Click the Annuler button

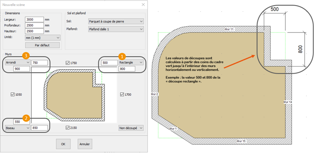point(85,144)
